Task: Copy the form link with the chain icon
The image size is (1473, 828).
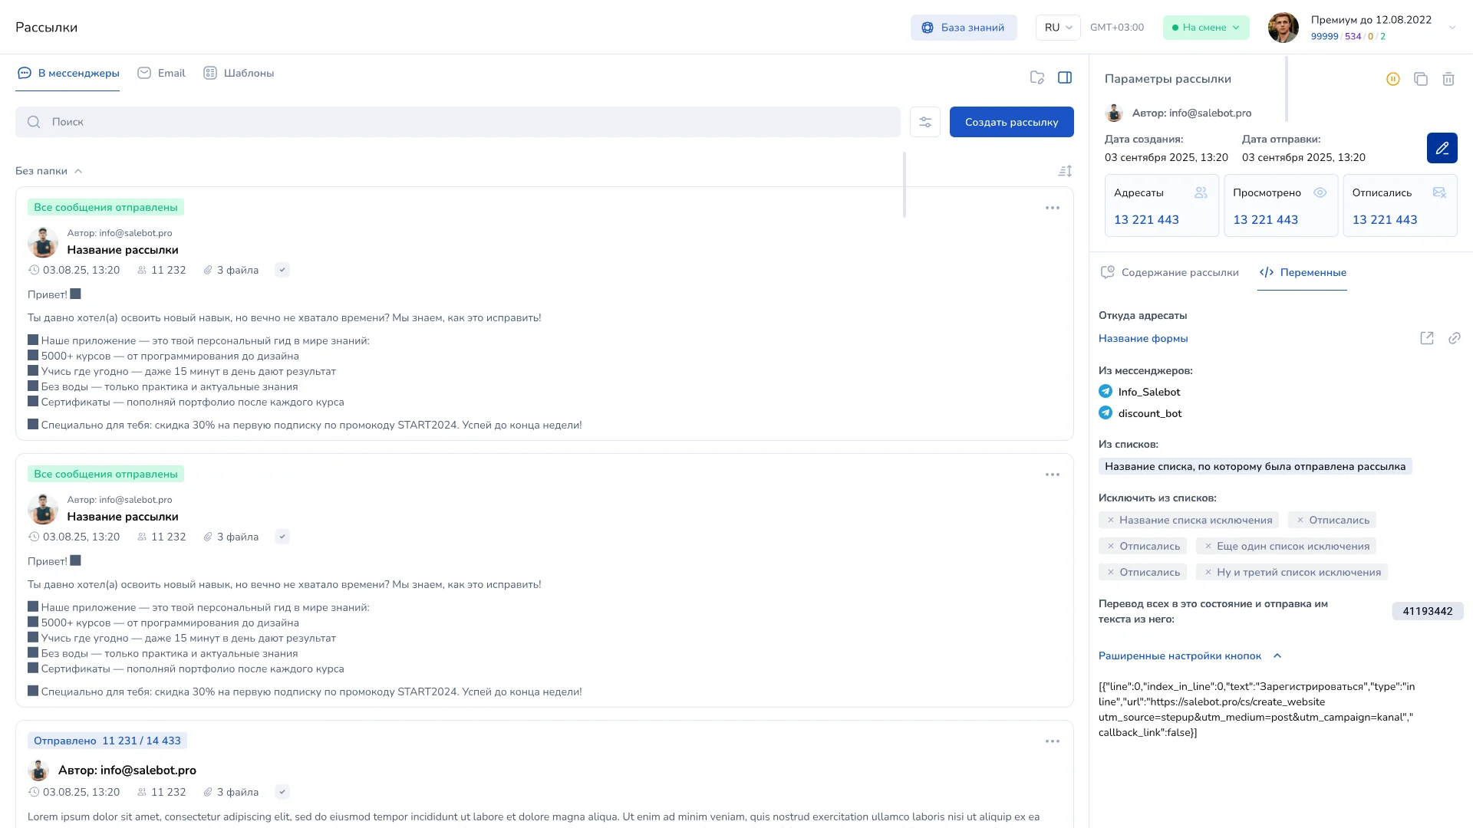Action: 1455,338
